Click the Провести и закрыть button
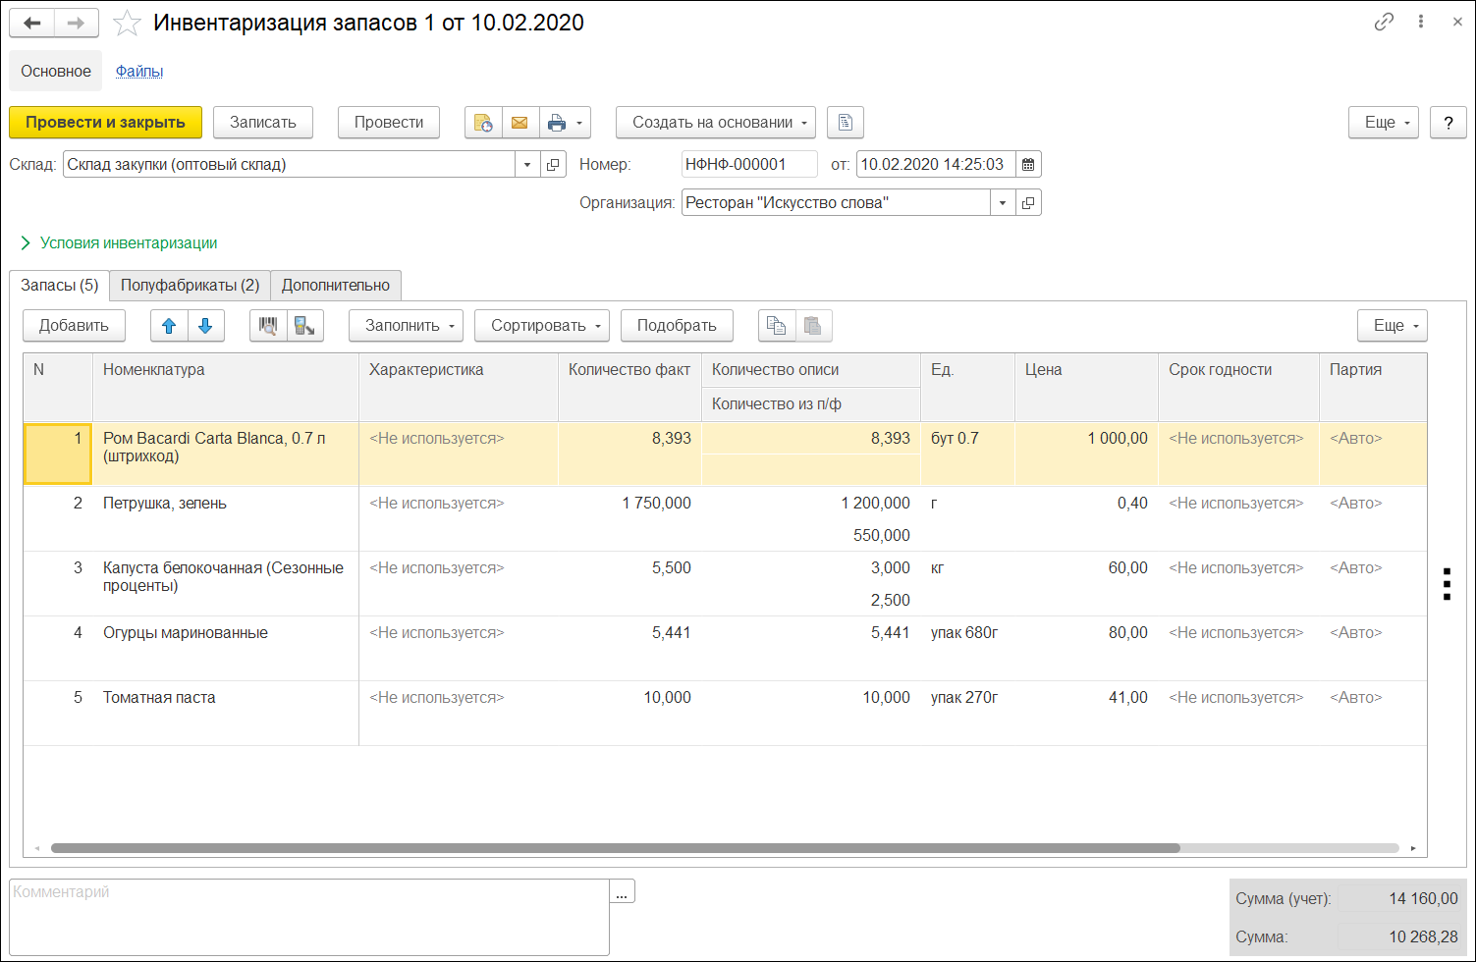 click(105, 123)
